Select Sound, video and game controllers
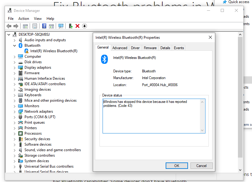This screenshot has height=182, width=252. [x=53, y=150]
